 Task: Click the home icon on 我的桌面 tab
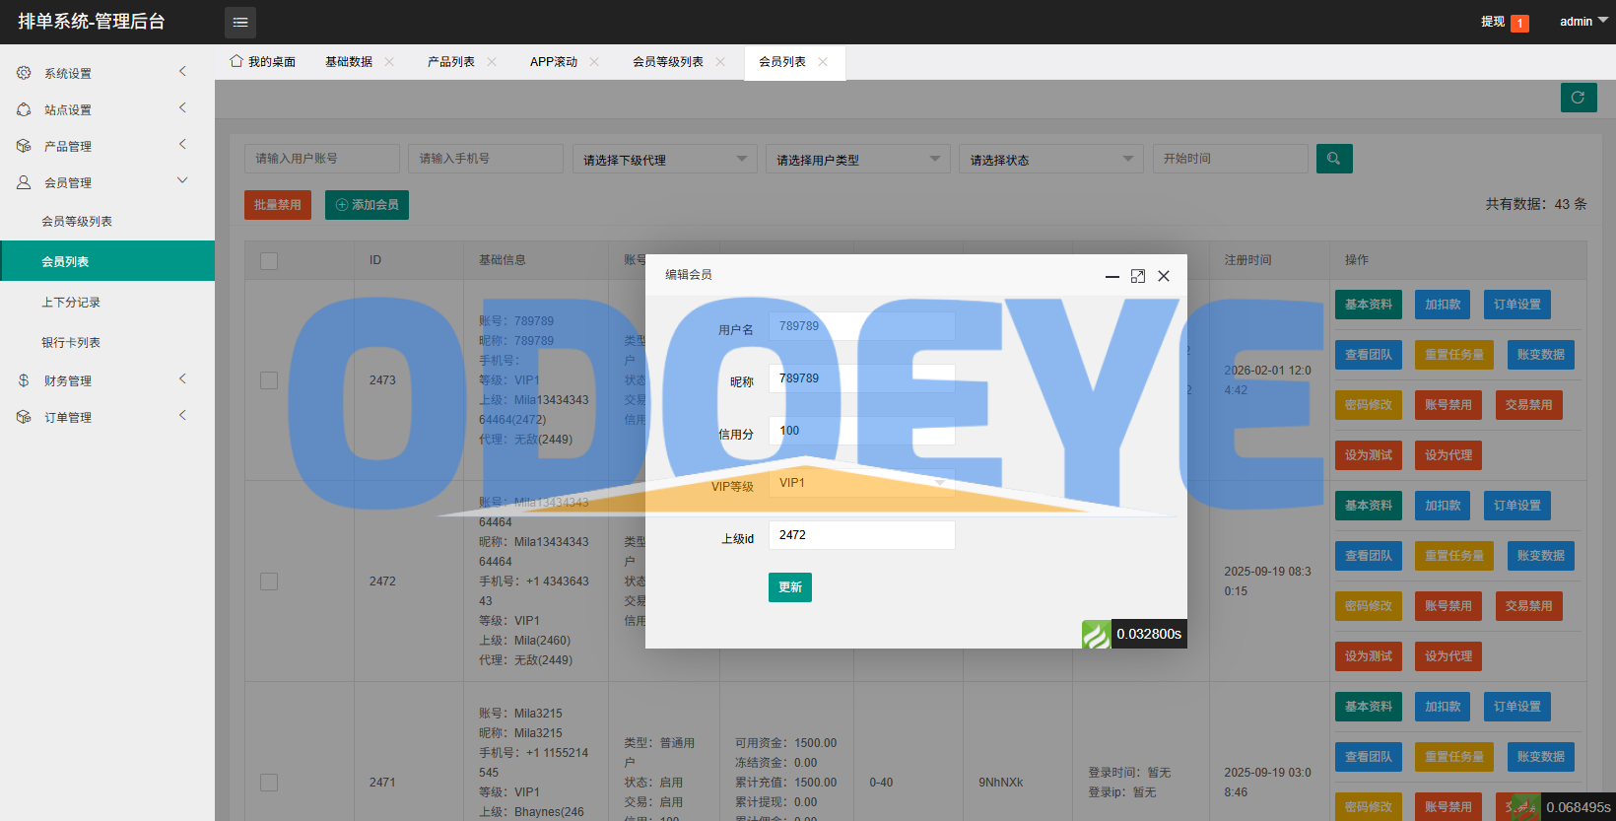236,61
